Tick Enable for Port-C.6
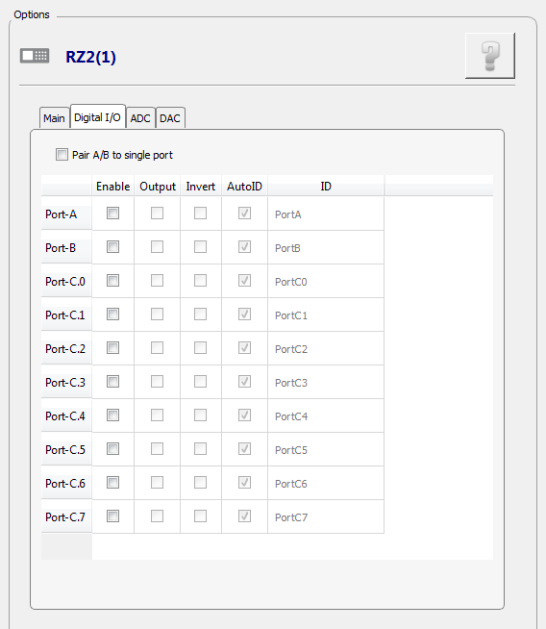 [113, 483]
